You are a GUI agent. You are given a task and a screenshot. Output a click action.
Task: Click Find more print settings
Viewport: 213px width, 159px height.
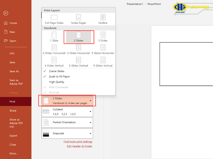pos(78,142)
